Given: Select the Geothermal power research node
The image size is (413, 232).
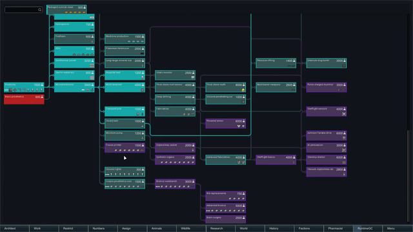Looking at the screenshot, I should pos(74,63).
